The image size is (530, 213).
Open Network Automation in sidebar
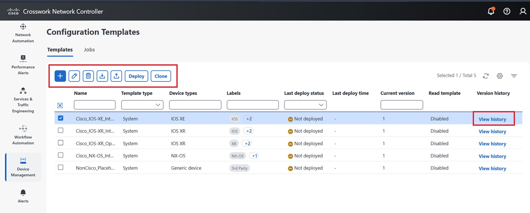tap(23, 33)
